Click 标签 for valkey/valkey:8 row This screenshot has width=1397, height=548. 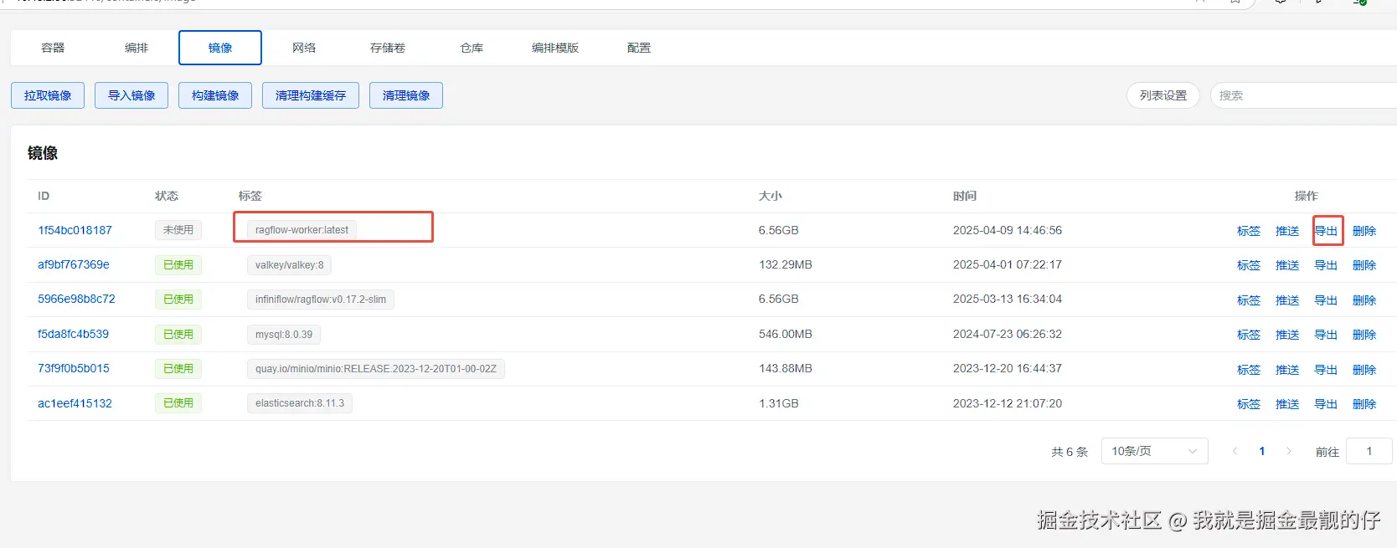1249,265
